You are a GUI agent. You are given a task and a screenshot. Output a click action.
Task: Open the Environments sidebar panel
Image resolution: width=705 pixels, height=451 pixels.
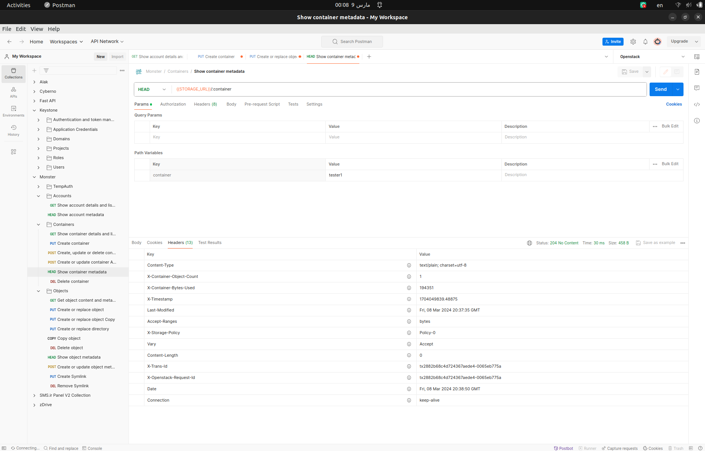[14, 111]
